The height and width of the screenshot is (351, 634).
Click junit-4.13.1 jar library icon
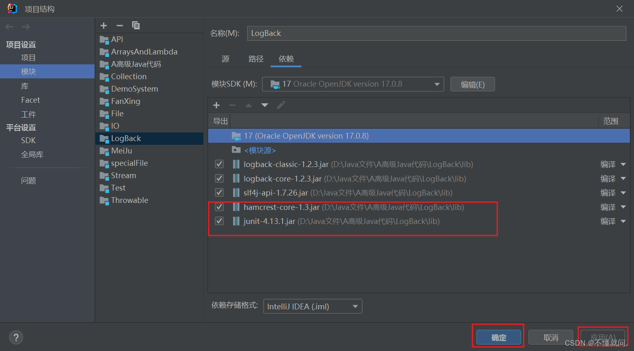click(236, 221)
